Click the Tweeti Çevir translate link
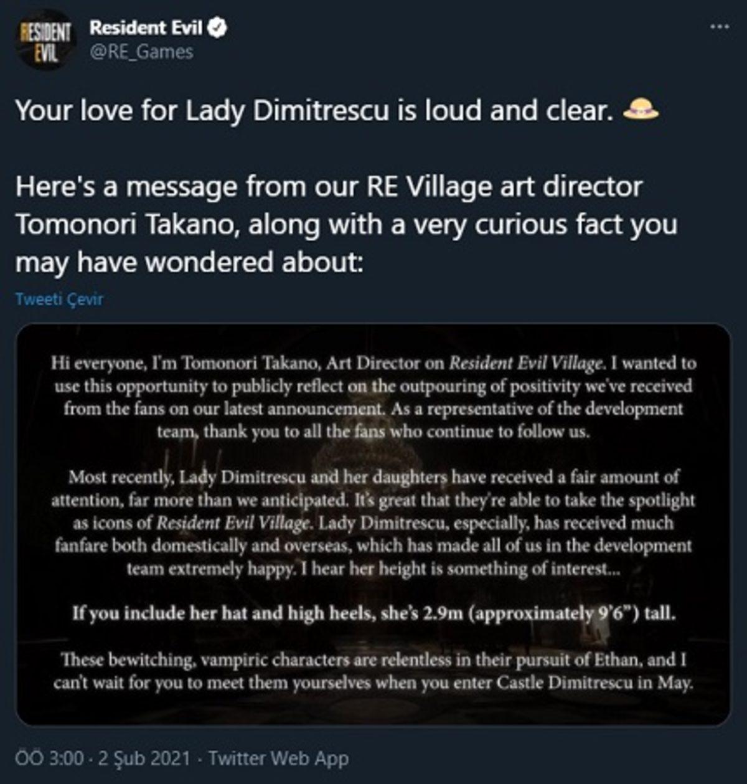The image size is (747, 784). click(61, 298)
